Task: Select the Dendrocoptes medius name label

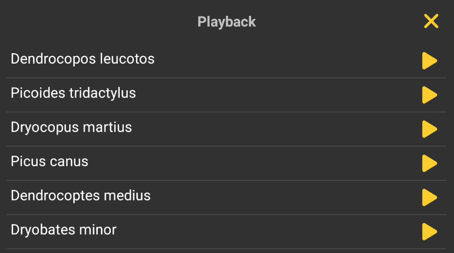Action: point(81,196)
